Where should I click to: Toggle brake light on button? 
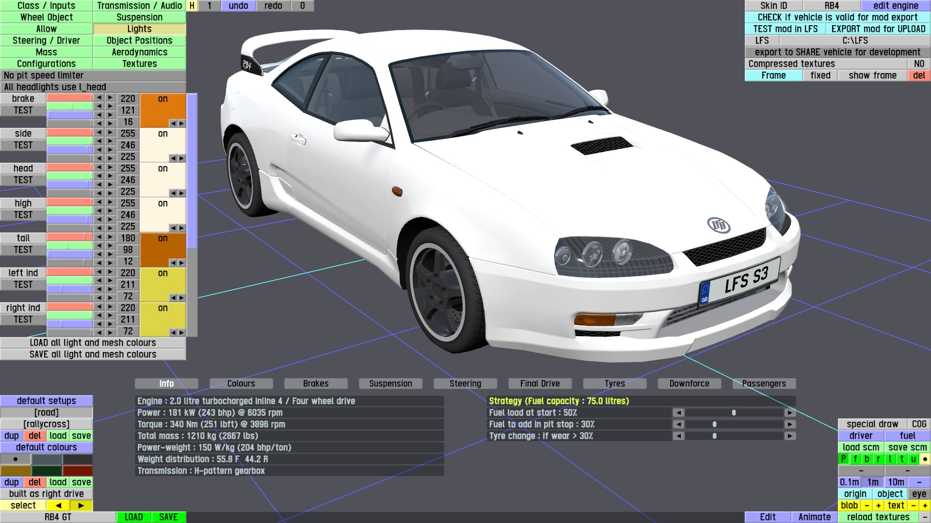tap(162, 99)
